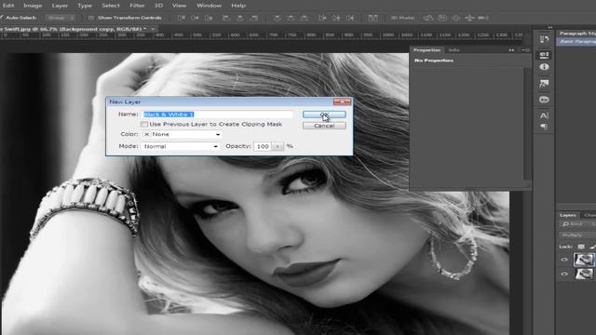
Task: Select the 3D scale camera mode icon
Action: [x=483, y=18]
